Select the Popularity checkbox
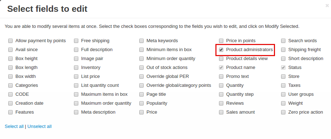Screen dimensions: 331x139 click(x=141, y=103)
